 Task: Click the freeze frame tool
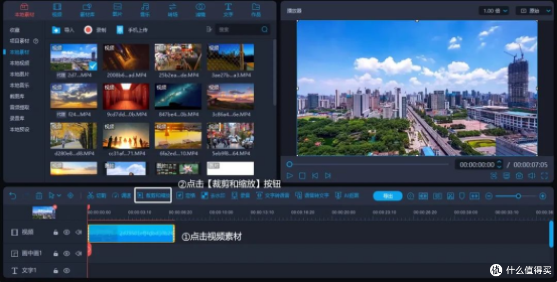tap(186, 196)
